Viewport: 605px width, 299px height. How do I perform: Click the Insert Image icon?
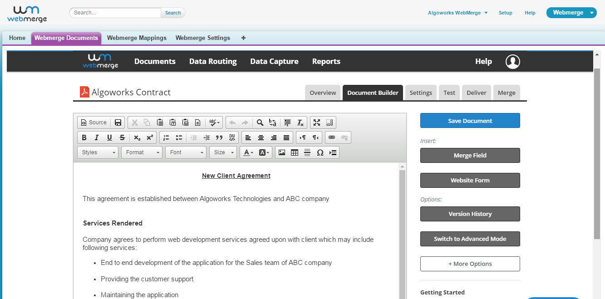(x=282, y=152)
